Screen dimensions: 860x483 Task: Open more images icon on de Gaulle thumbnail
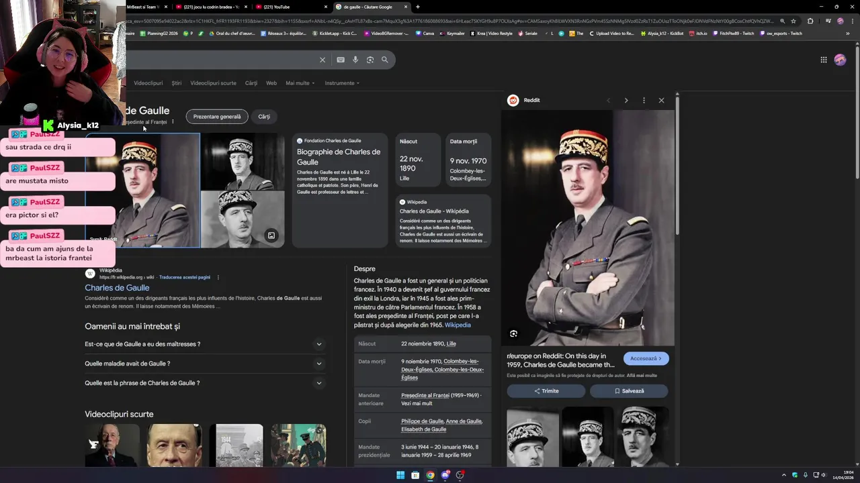coord(271,235)
